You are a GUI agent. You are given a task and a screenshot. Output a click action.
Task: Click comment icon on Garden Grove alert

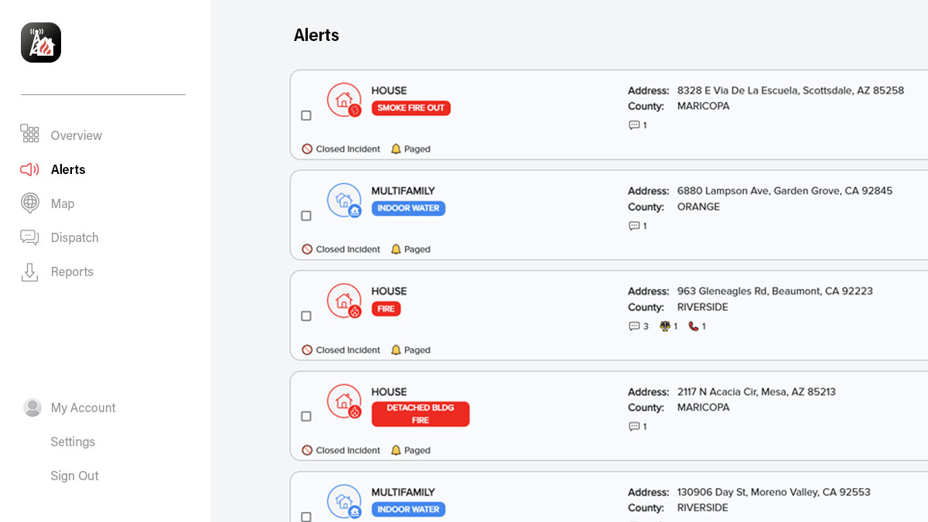pos(634,226)
